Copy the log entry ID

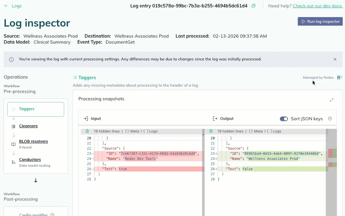click(254, 6)
